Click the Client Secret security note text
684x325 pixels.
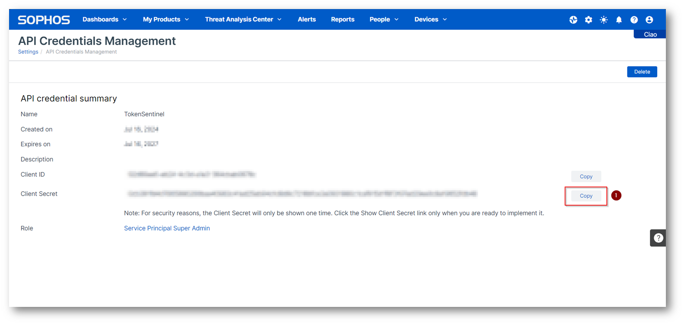[334, 213]
